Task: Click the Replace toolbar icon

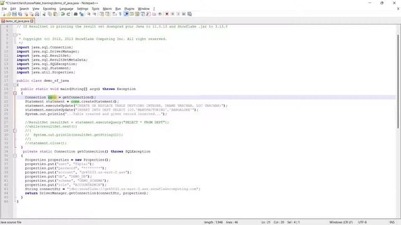Action: pyautogui.click(x=81, y=14)
